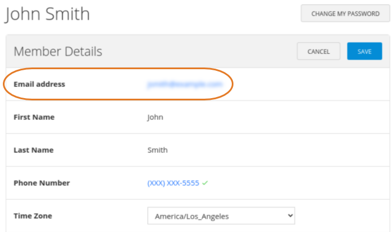
Task: Click the Member Details section heading
Action: (58, 52)
